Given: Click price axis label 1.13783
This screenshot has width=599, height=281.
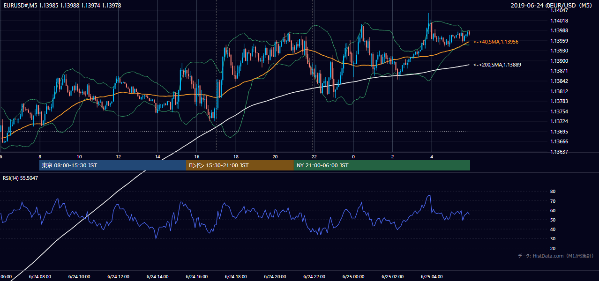Looking at the screenshot, I should 559,101.
